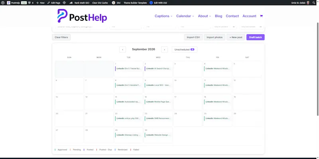Click the + New admin bar item
319x159 pixels.
40,3
